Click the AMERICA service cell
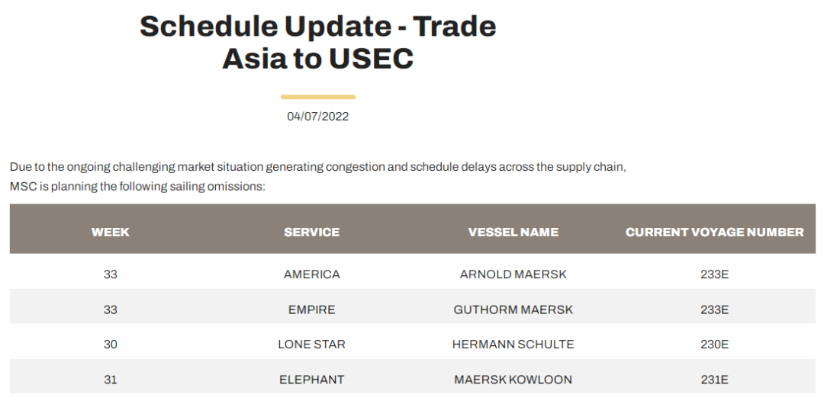This screenshot has height=404, width=824. [x=311, y=274]
